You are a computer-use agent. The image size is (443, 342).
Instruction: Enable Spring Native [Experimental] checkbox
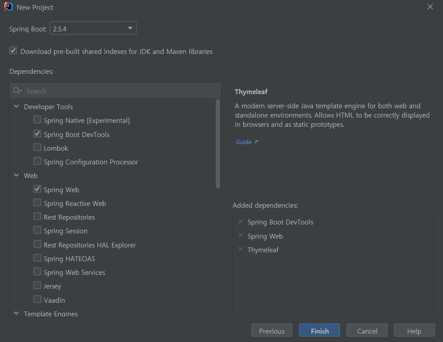(x=37, y=120)
